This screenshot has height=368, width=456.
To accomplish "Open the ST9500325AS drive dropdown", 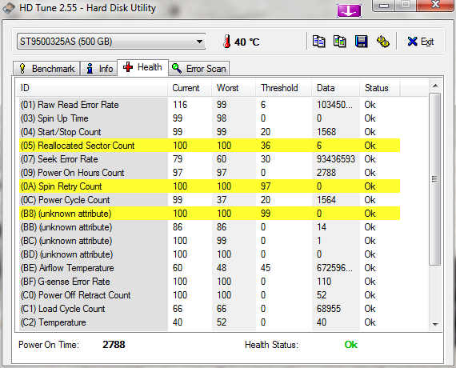I will (111, 42).
